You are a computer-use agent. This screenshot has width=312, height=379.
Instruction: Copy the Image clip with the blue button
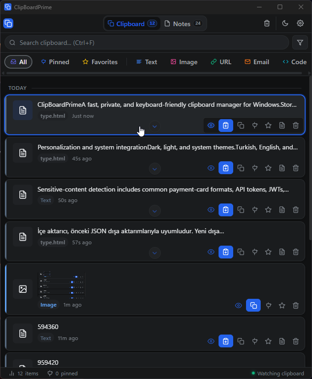pos(253,305)
